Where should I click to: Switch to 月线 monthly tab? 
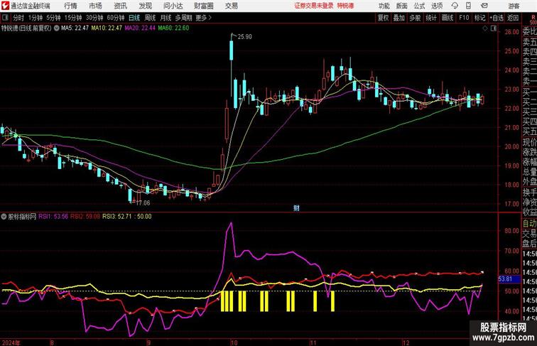[166, 18]
